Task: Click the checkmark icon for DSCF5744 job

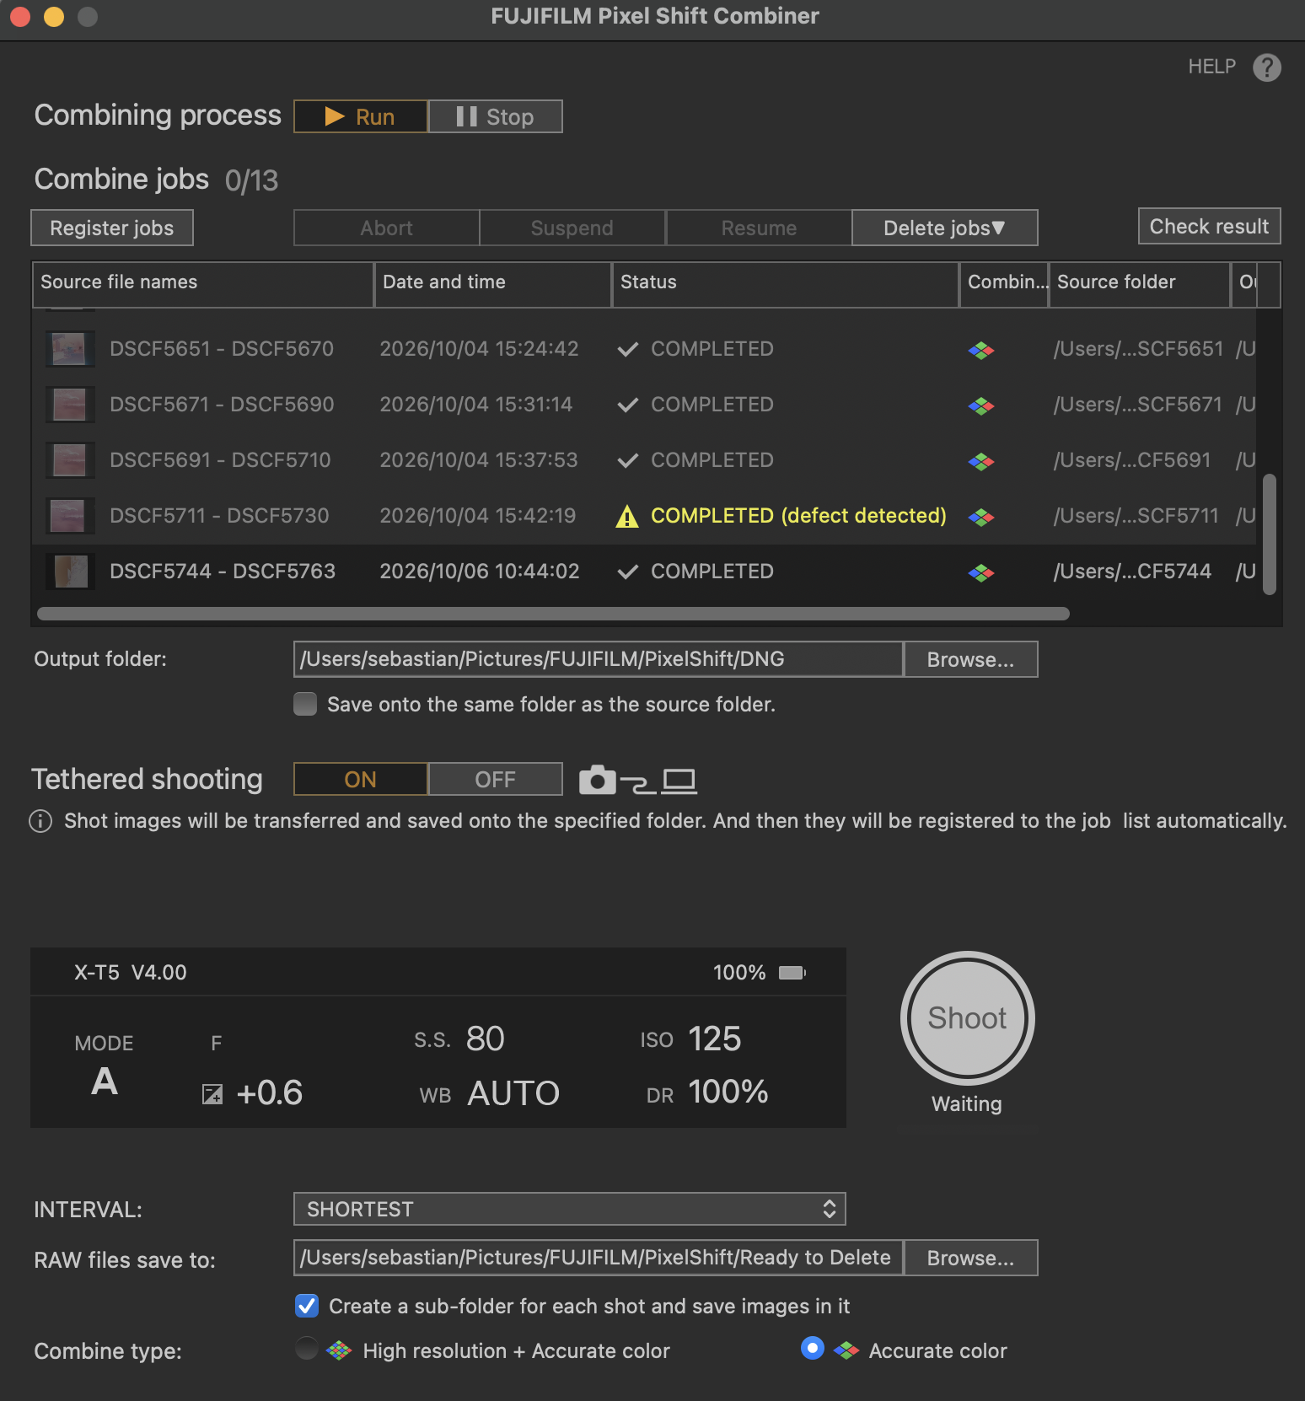Action: tap(627, 572)
